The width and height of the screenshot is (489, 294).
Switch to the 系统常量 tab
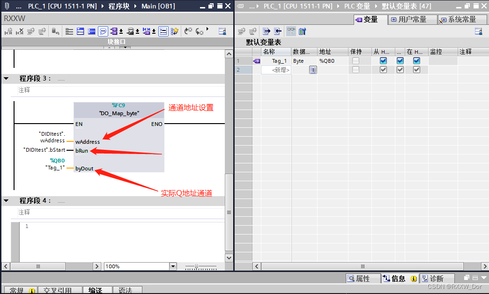(462, 19)
